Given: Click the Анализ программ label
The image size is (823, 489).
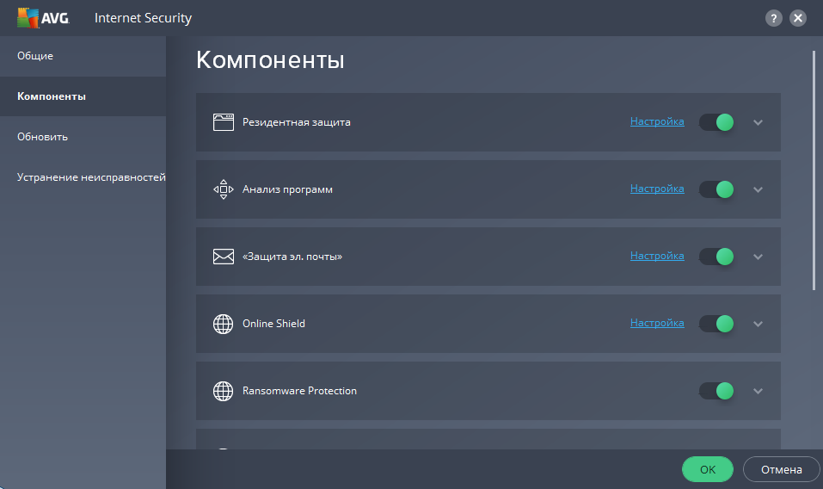Looking at the screenshot, I should tap(287, 189).
